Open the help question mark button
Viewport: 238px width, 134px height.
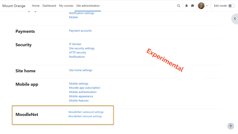coord(231,126)
